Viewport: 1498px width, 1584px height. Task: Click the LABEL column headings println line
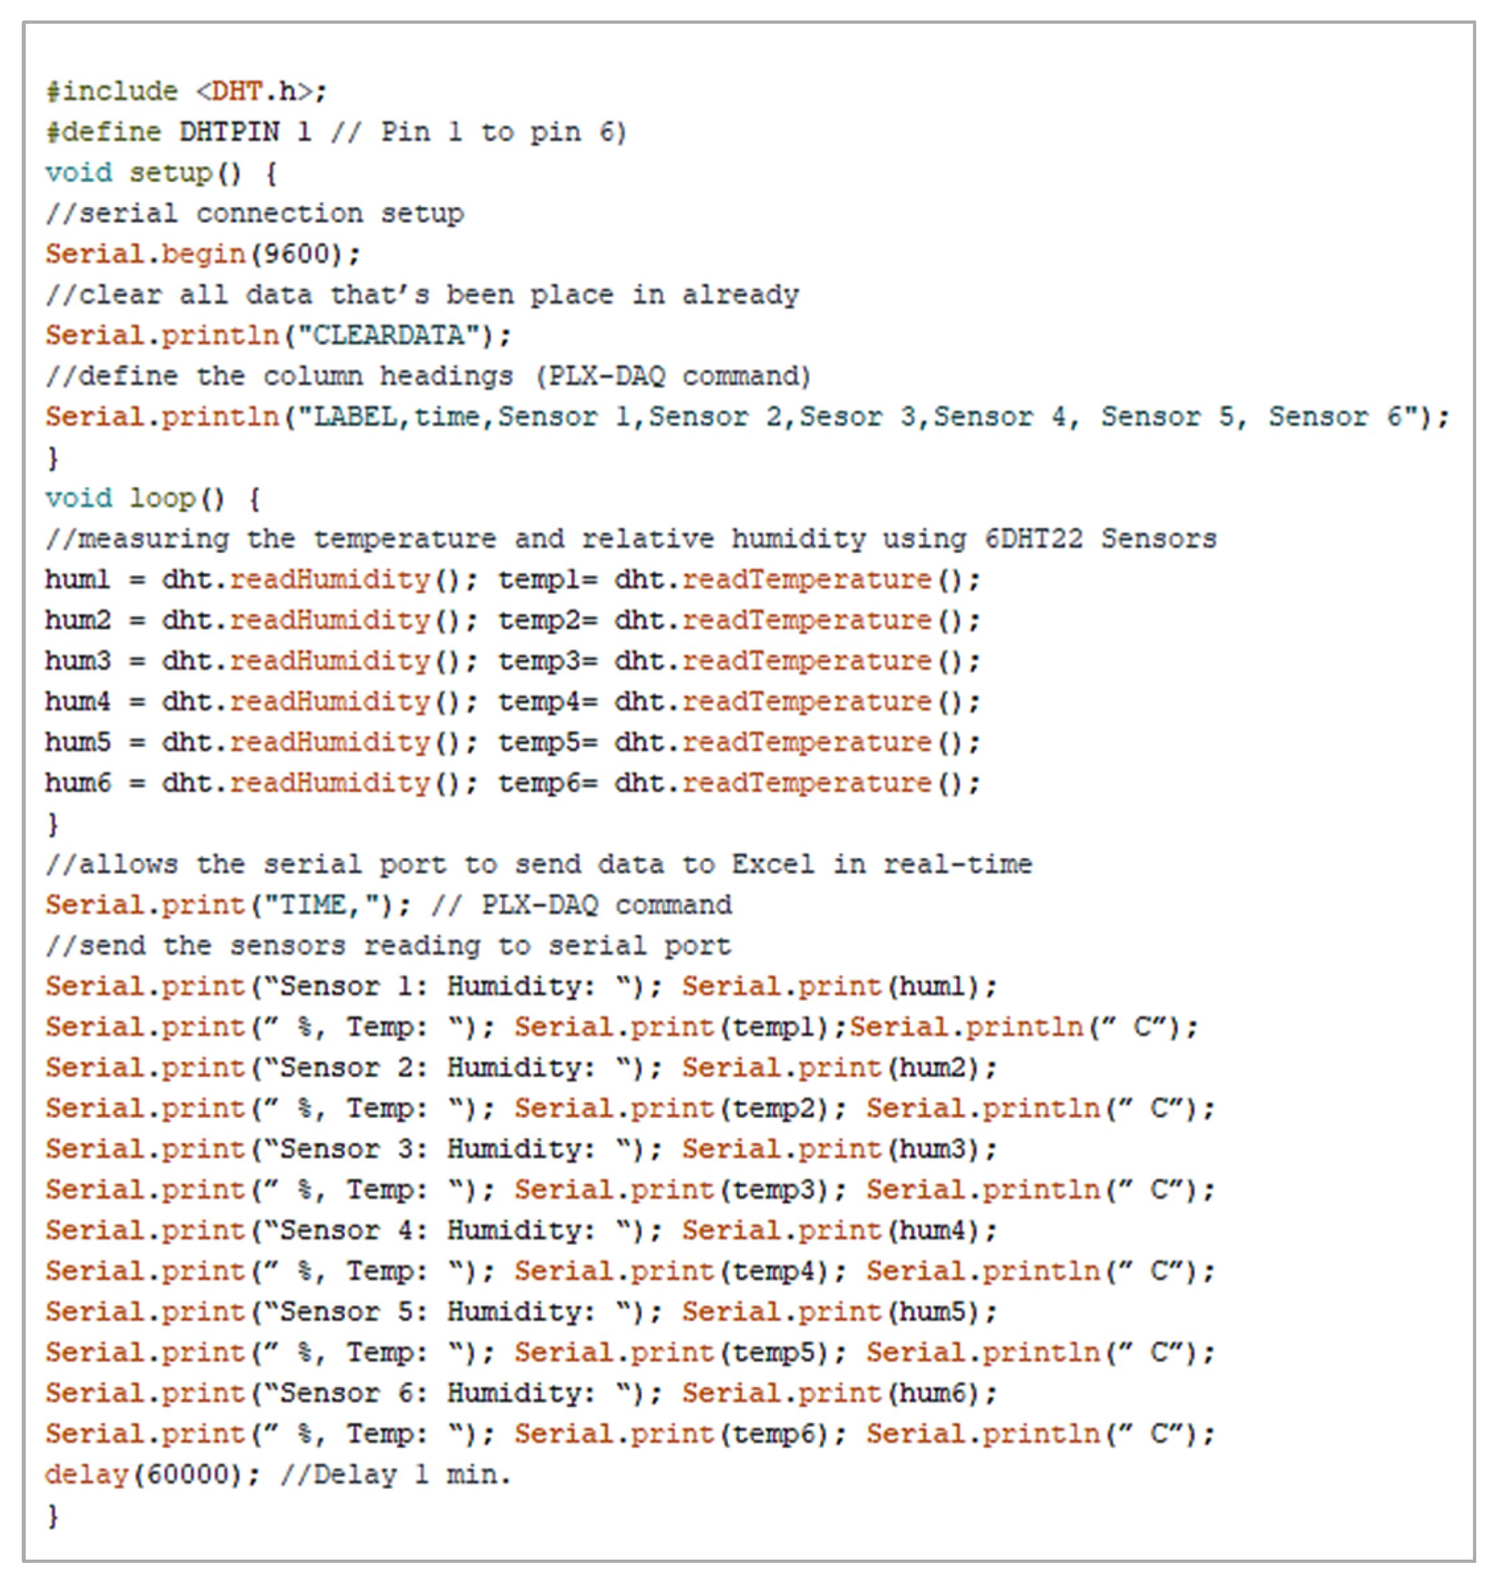(746, 417)
